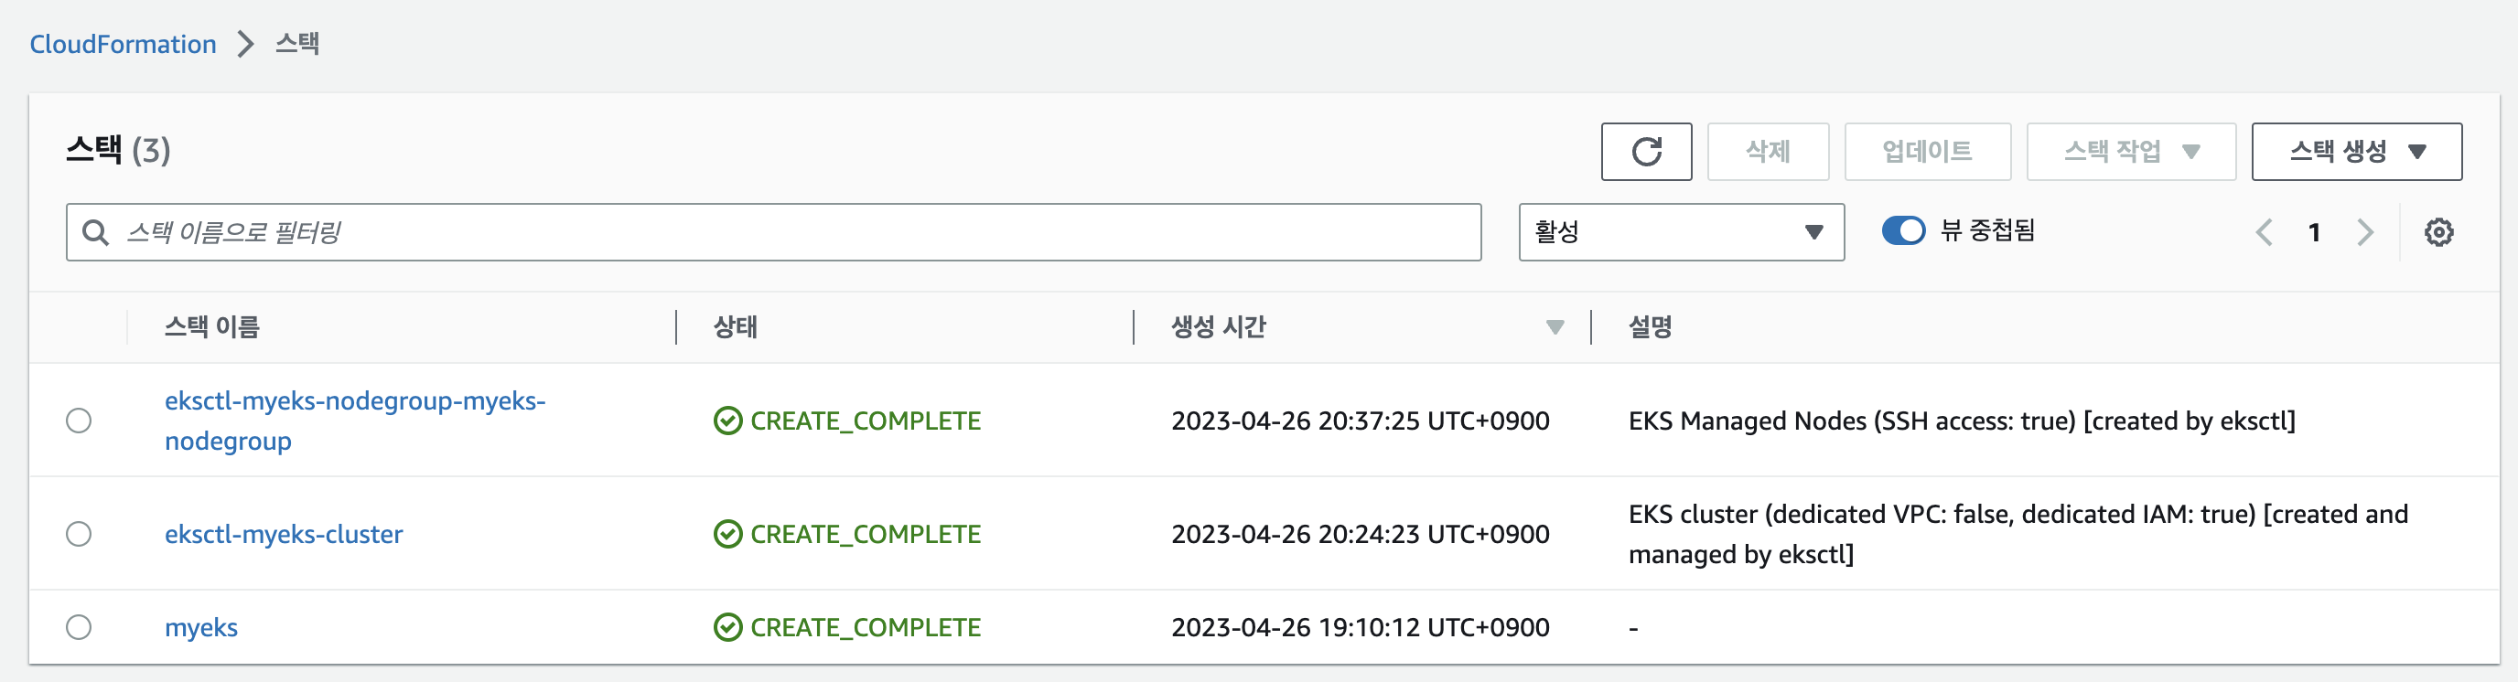Click the refresh stacks icon button
This screenshot has width=2518, height=682.
(1646, 152)
